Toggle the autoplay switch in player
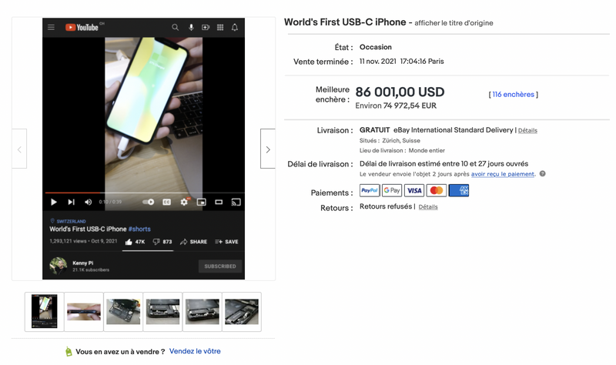Screen dimensions: 616x365 tap(148, 202)
